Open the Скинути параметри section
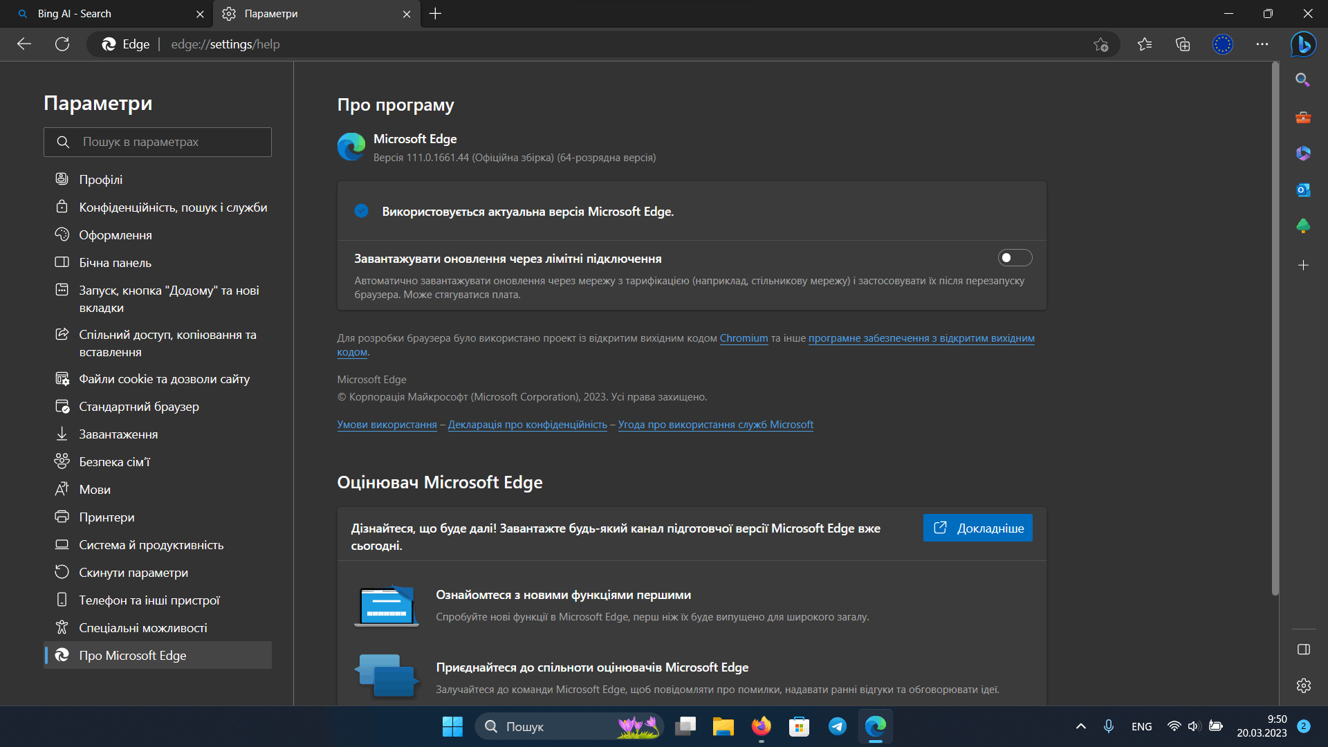1328x747 pixels. tap(158, 572)
